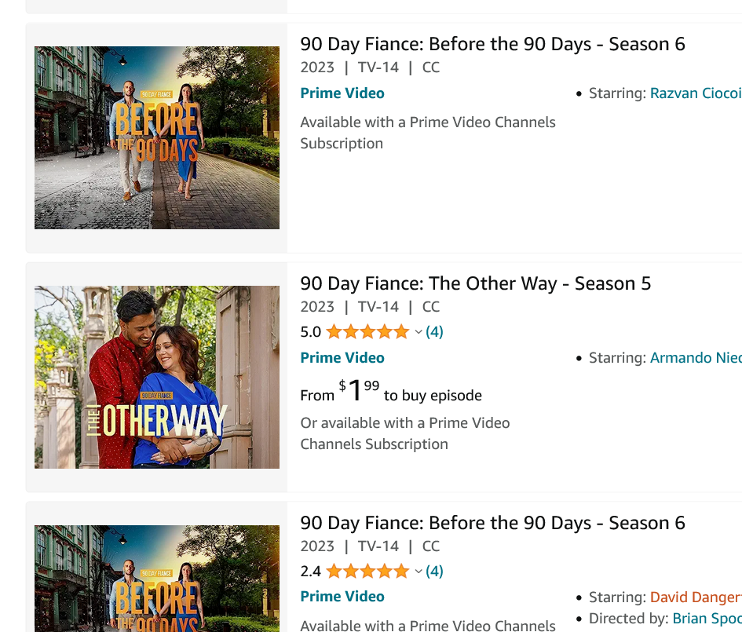Open the unrated Before the 90 Days Season 6 title
This screenshot has height=632, width=742.
[492, 44]
